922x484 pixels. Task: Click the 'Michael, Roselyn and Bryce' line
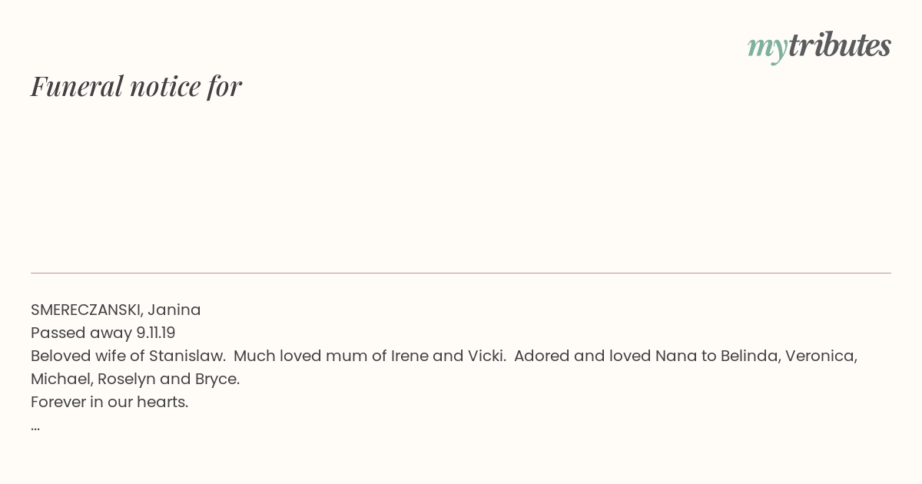tap(135, 379)
